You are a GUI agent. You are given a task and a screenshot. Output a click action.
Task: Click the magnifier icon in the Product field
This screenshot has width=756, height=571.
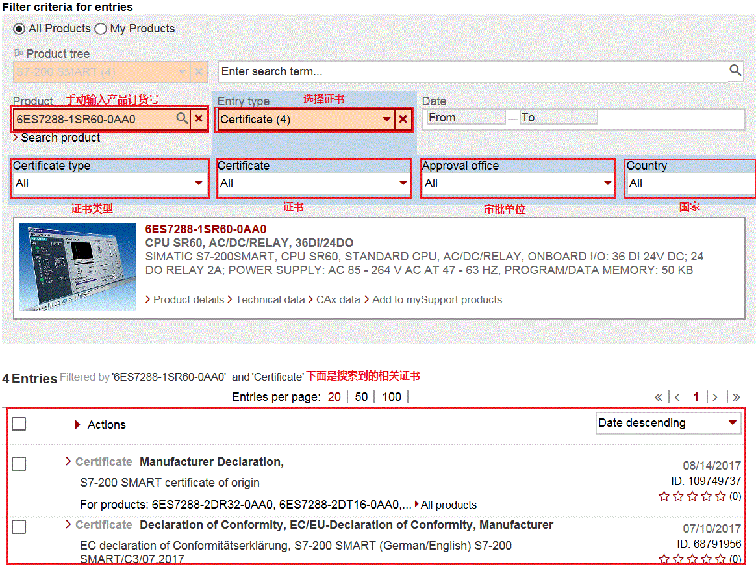182,118
